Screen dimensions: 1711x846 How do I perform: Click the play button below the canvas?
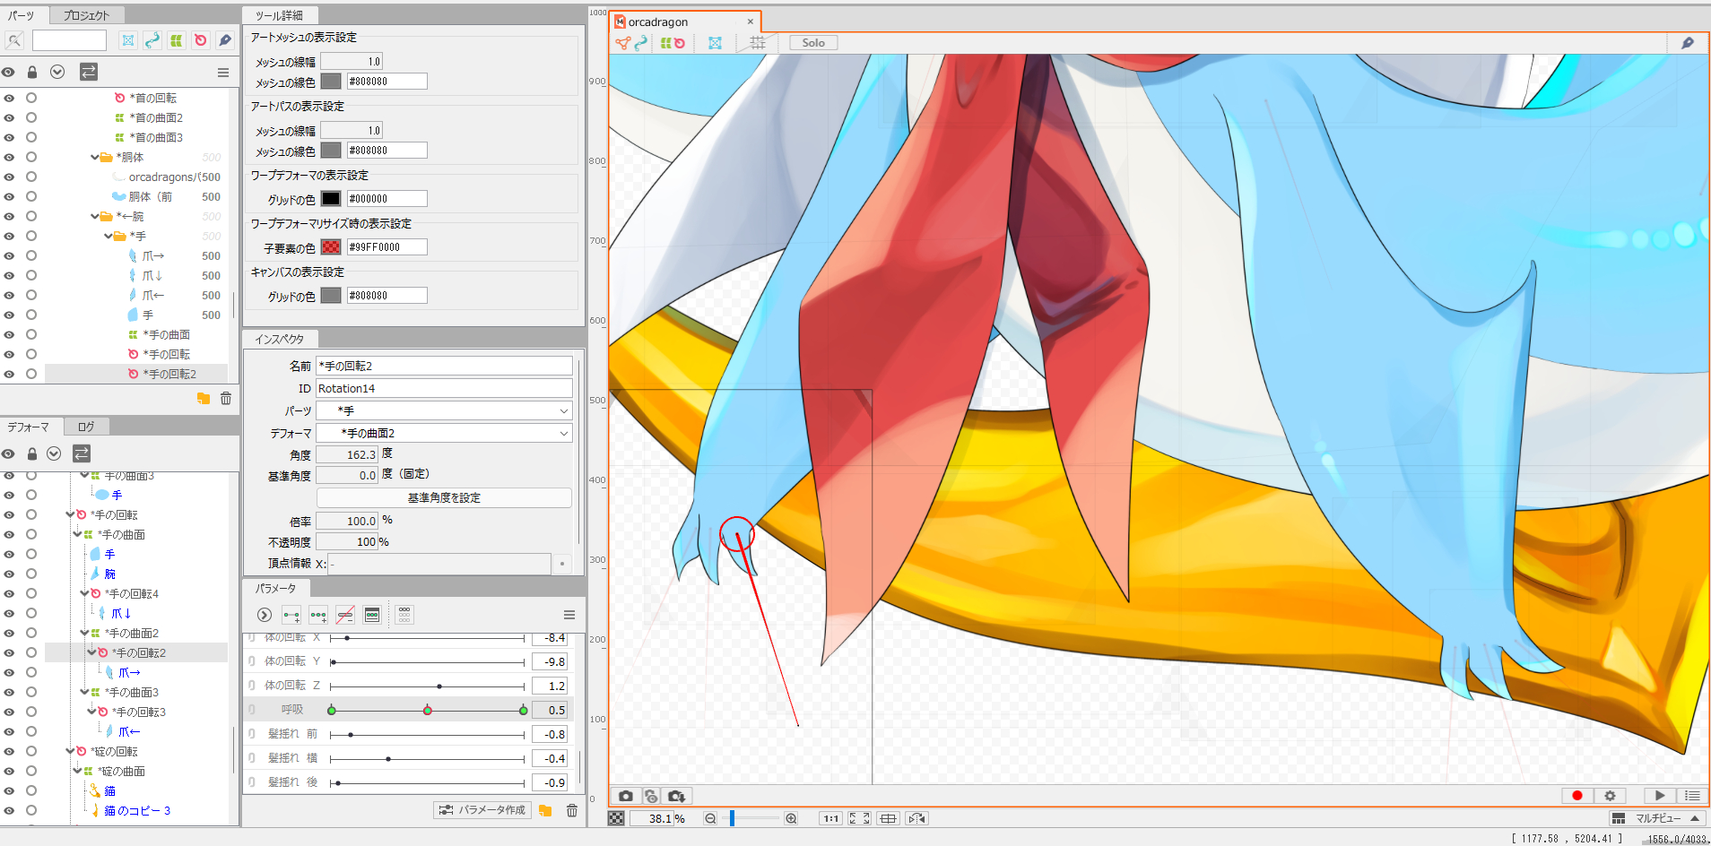1660,796
